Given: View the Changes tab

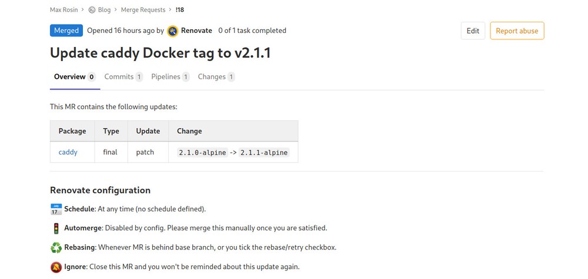Looking at the screenshot, I should 212,77.
